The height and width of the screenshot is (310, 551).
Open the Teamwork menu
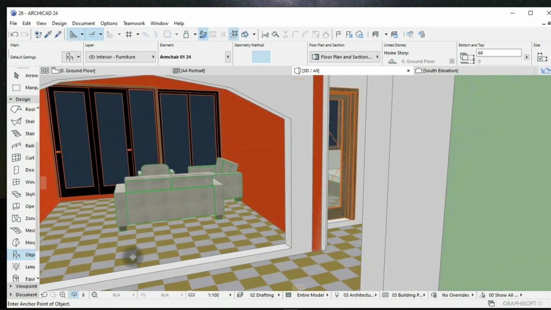coord(134,23)
